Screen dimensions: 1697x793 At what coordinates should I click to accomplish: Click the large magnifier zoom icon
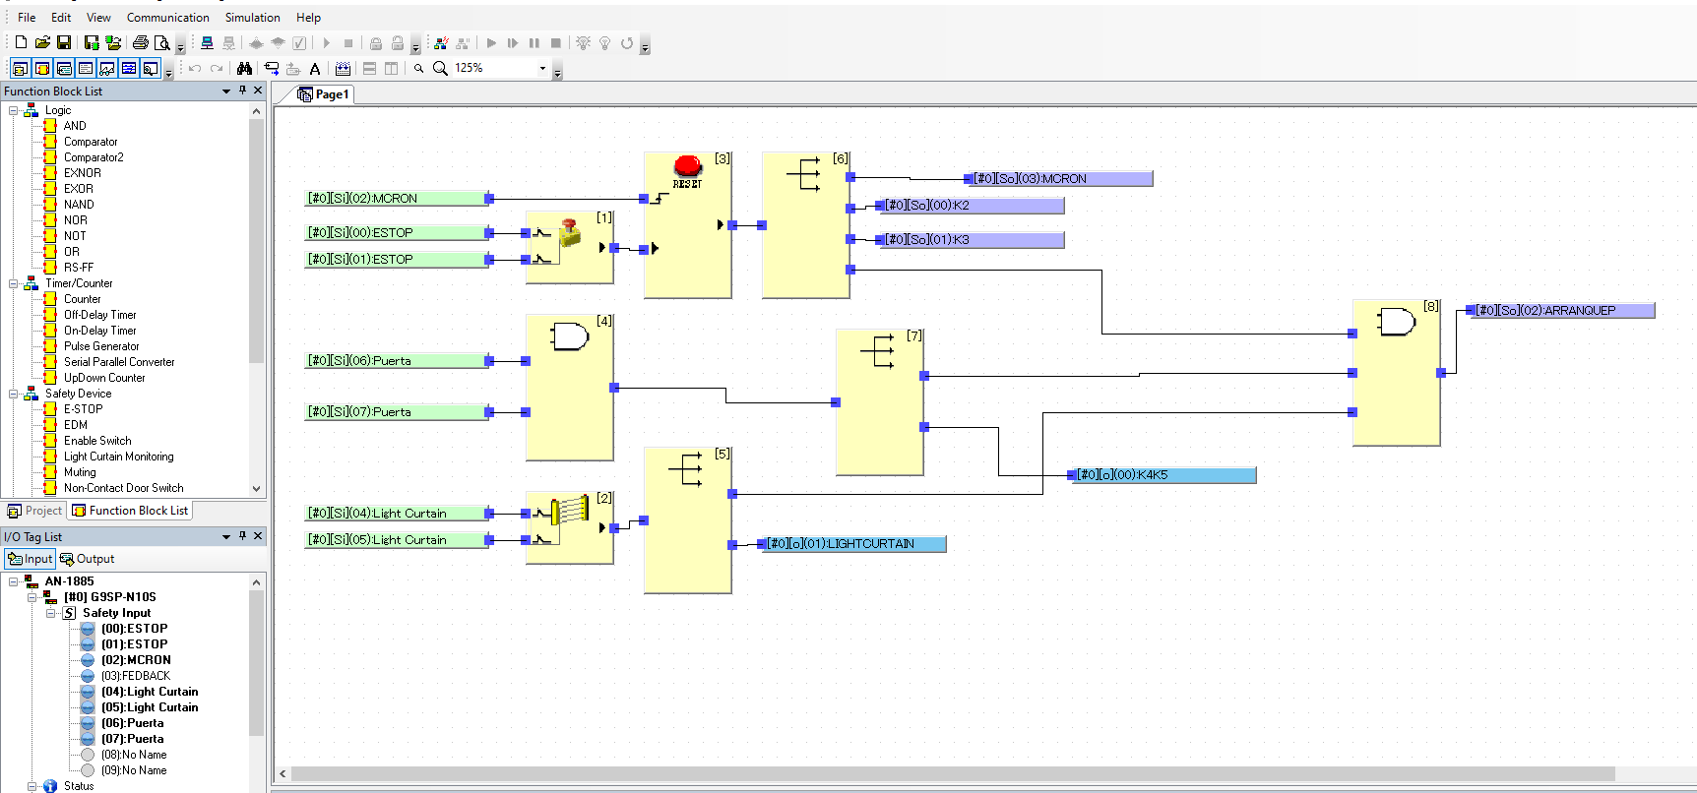point(440,68)
